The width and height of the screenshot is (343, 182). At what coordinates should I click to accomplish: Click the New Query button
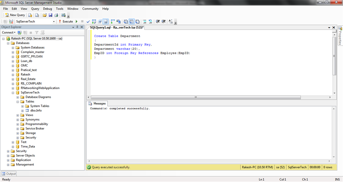tap(15, 15)
